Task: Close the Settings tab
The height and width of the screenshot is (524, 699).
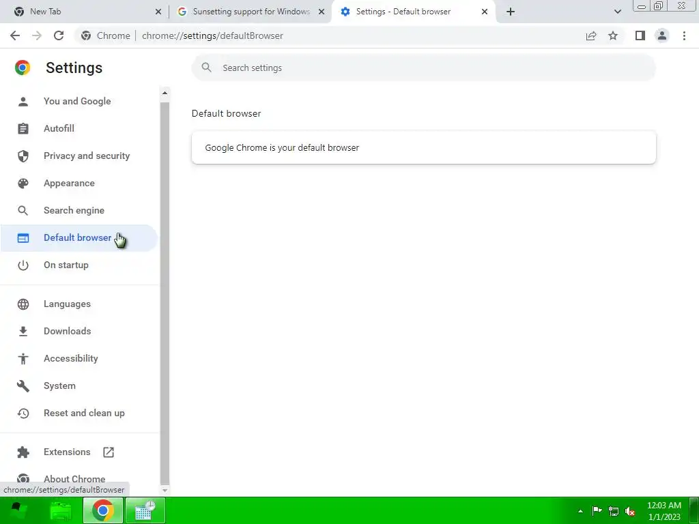Action: (485, 12)
